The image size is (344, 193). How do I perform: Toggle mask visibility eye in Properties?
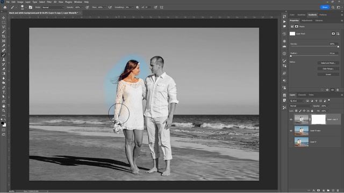(x=332, y=90)
